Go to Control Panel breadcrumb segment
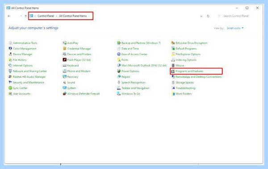Viewport: 268px width, 169px height. pyautogui.click(x=46, y=16)
